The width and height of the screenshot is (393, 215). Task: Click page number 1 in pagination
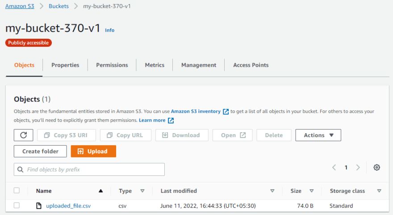point(346,167)
